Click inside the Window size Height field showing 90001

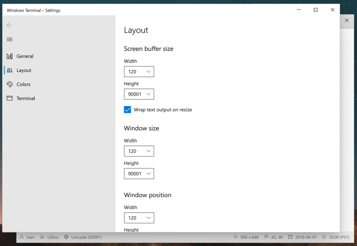click(136, 174)
